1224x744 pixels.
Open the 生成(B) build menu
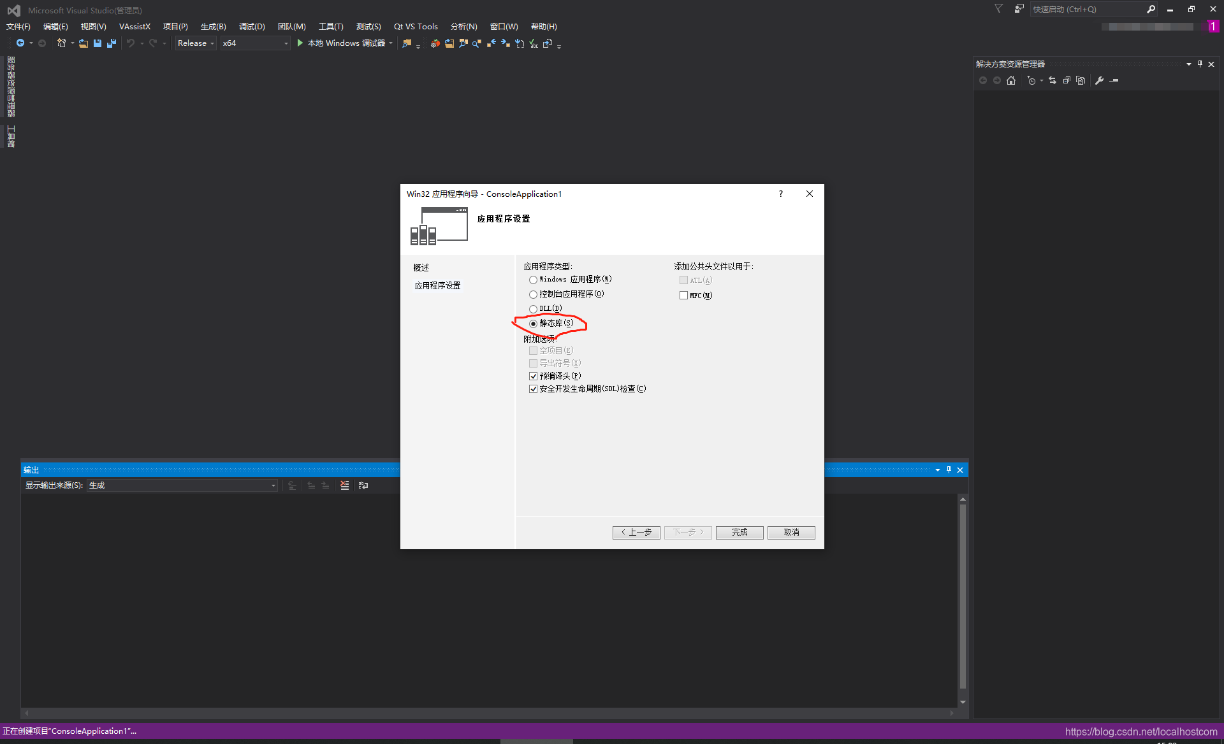click(213, 27)
